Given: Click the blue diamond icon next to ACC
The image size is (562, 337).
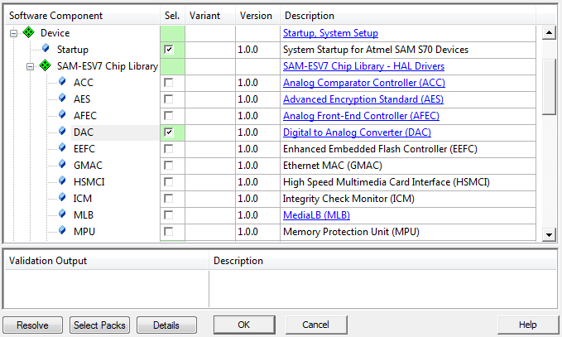Looking at the screenshot, I should pos(63,83).
